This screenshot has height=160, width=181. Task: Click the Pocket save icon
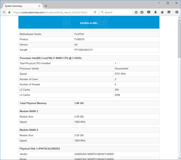[x=149, y=12]
